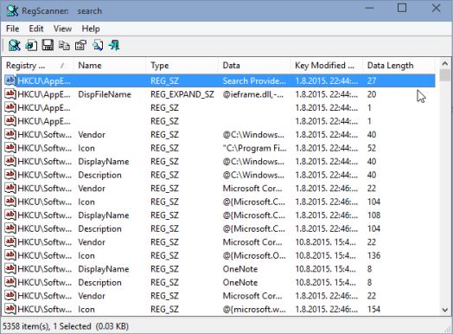Click the Name column header
Image resolution: width=453 pixels, height=334 pixels.
point(110,66)
